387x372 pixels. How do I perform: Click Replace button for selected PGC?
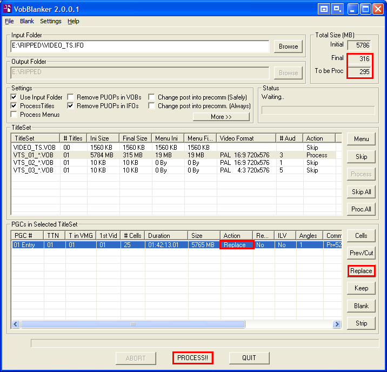(x=361, y=271)
